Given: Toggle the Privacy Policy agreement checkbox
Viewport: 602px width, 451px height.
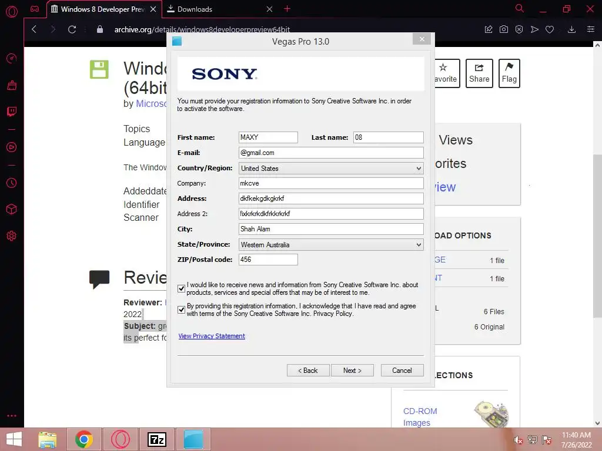Looking at the screenshot, I should pos(182,309).
